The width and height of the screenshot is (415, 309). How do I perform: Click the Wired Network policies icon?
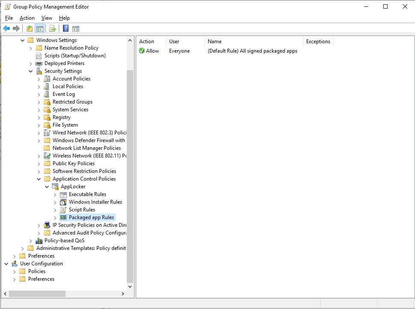pos(47,133)
